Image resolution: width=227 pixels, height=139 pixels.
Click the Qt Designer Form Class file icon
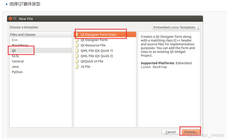77,34
